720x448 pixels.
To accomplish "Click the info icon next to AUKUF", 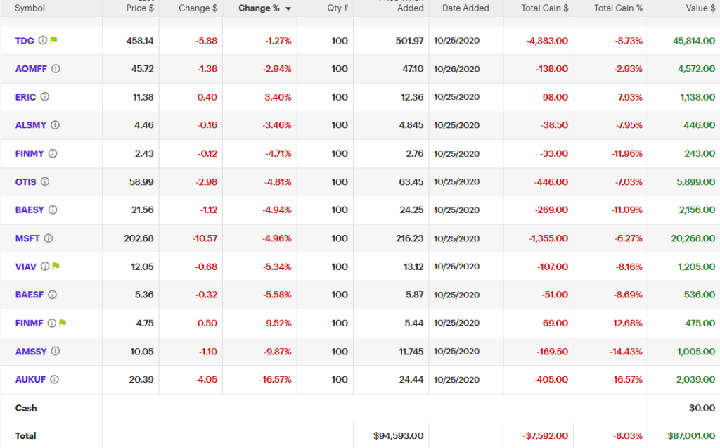I will coord(55,379).
